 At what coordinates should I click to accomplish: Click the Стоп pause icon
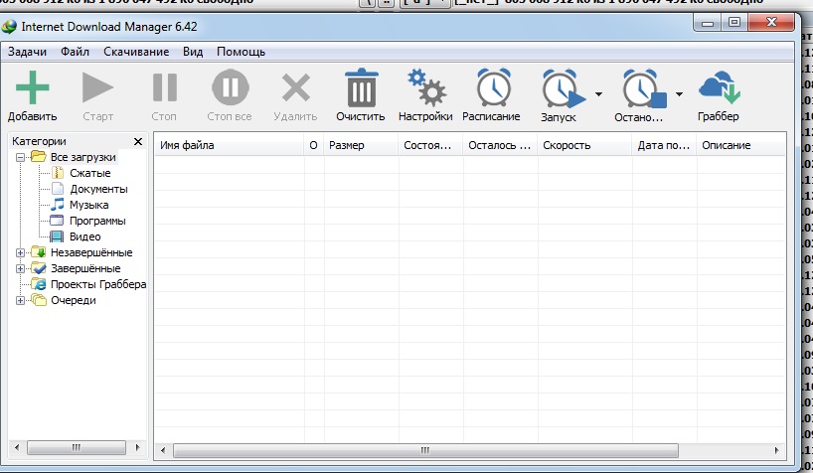164,87
